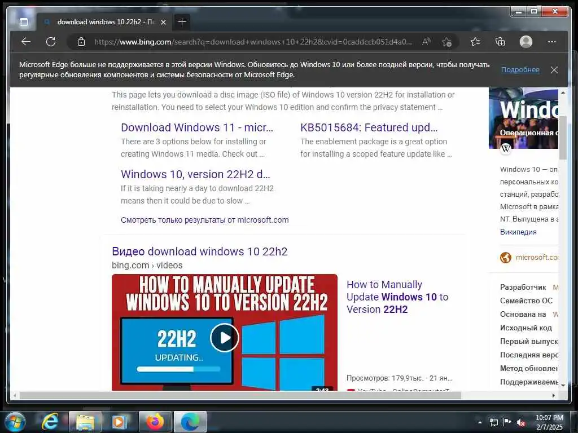
Task: Open a new tab
Action: click(182, 22)
